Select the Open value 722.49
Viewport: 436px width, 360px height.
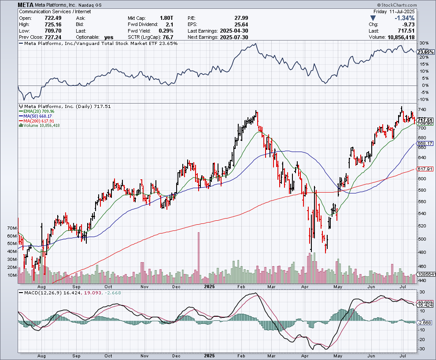point(53,18)
